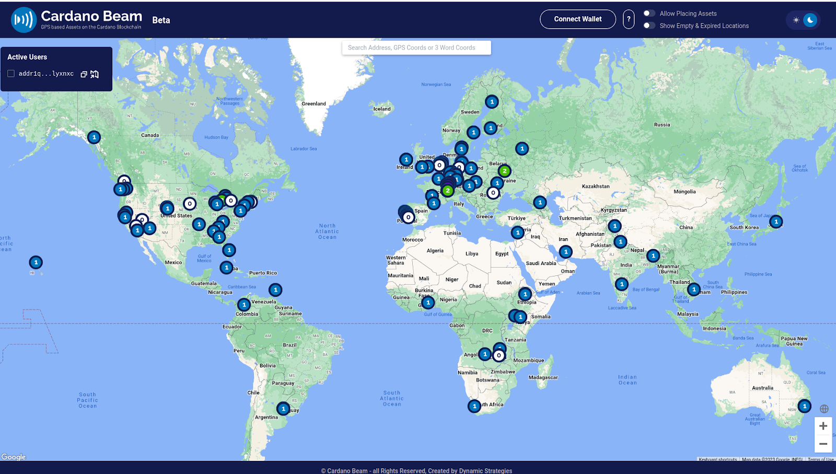The height and width of the screenshot is (474, 836).
Task: Select the green 2 marker near Ukraine
Action: [x=504, y=171]
